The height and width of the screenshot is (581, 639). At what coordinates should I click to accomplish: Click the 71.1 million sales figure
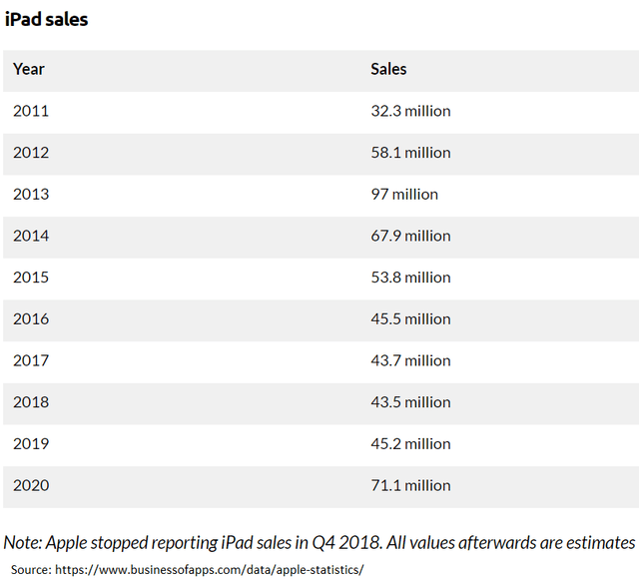coord(410,485)
